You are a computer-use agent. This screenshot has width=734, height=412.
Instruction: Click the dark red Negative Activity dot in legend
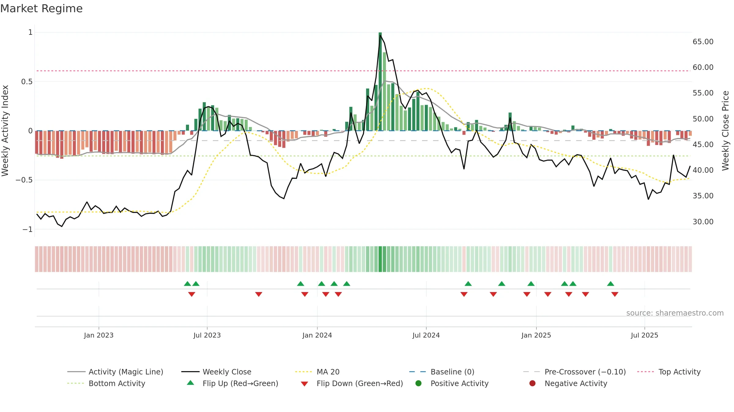(x=532, y=383)
